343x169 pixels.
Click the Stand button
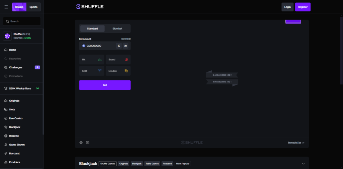(118, 60)
